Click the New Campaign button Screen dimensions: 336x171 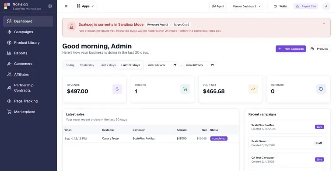click(291, 49)
